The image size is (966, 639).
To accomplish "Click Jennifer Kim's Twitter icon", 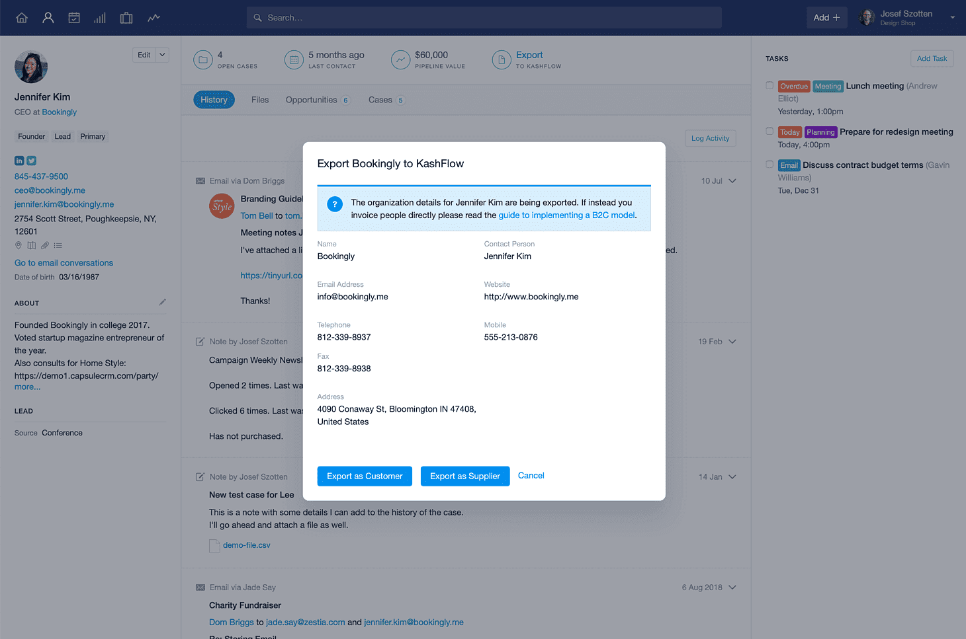I will (32, 161).
